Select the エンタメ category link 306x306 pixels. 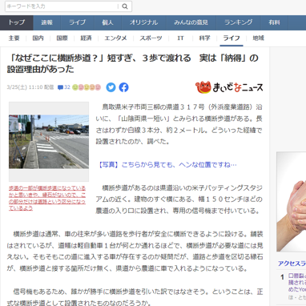click(x=115, y=38)
